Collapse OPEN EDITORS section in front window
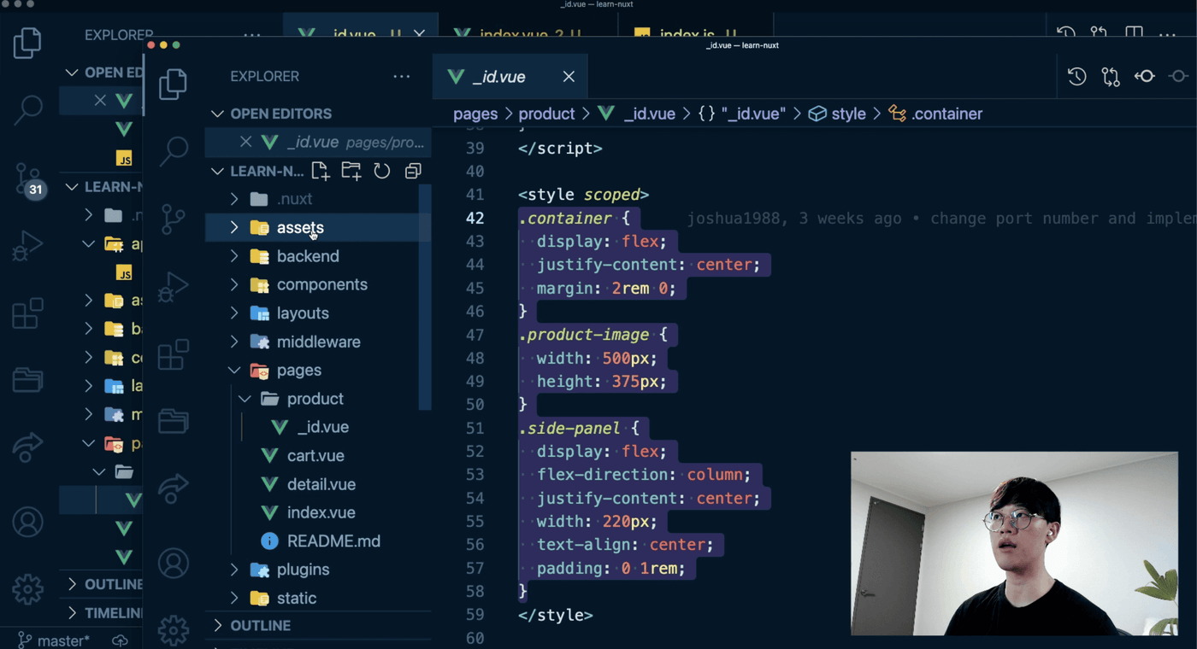This screenshot has height=649, width=1197. point(218,114)
